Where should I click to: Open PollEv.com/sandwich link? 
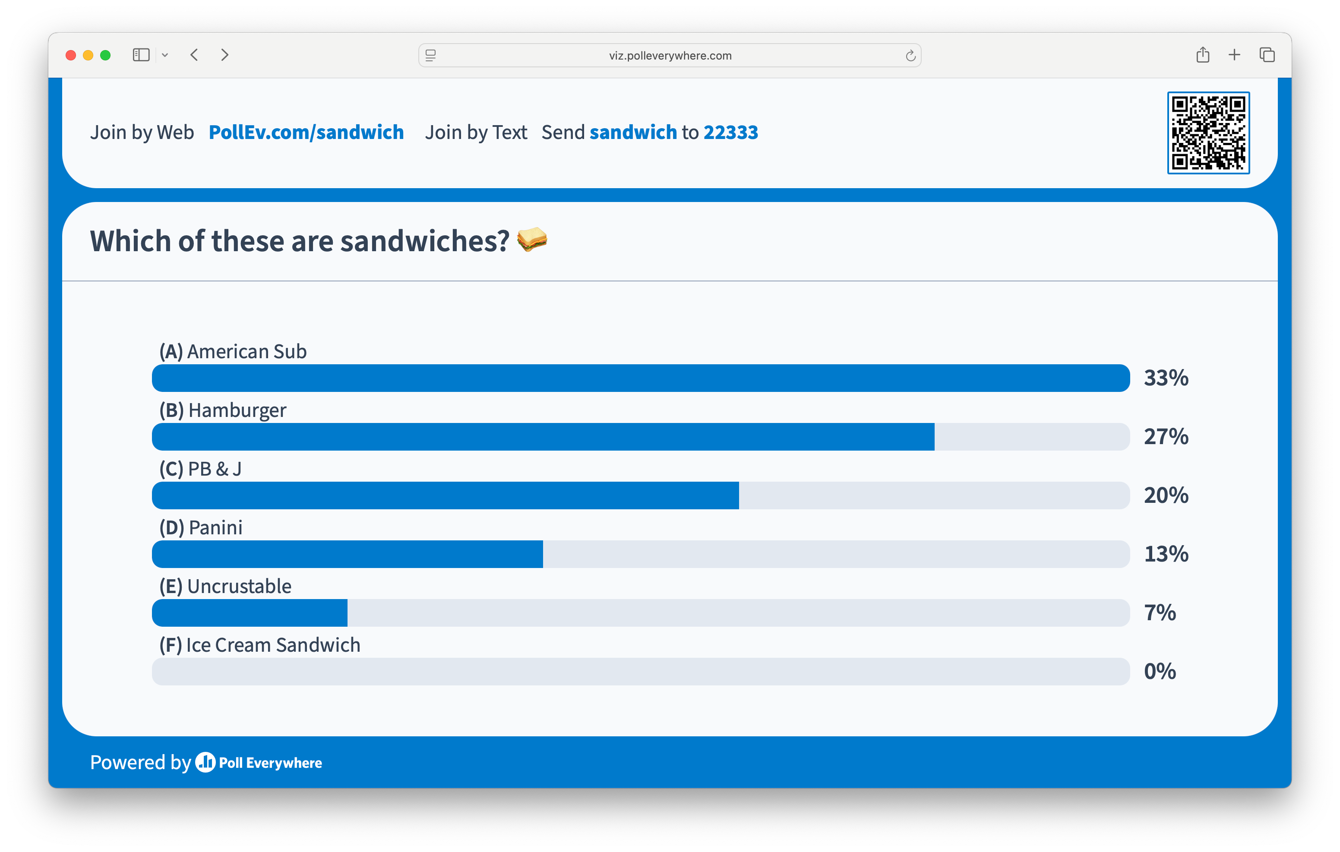(x=306, y=132)
